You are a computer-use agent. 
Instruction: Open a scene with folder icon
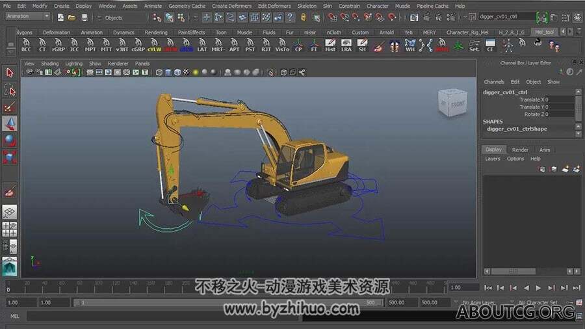72,18
